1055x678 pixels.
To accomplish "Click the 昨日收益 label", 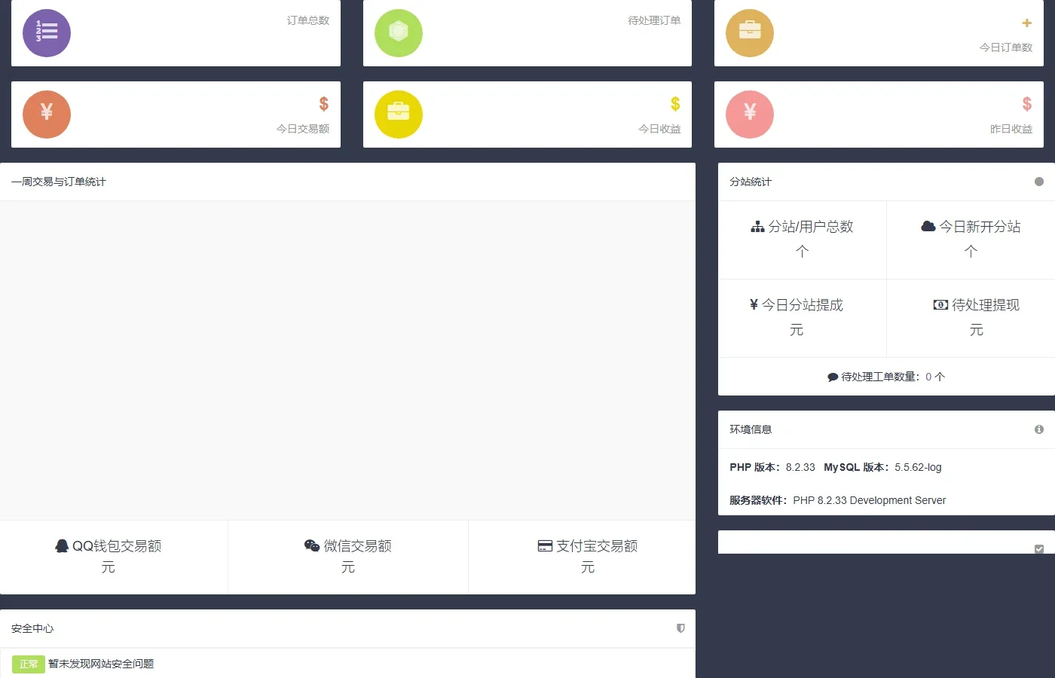I will coord(1011,129).
